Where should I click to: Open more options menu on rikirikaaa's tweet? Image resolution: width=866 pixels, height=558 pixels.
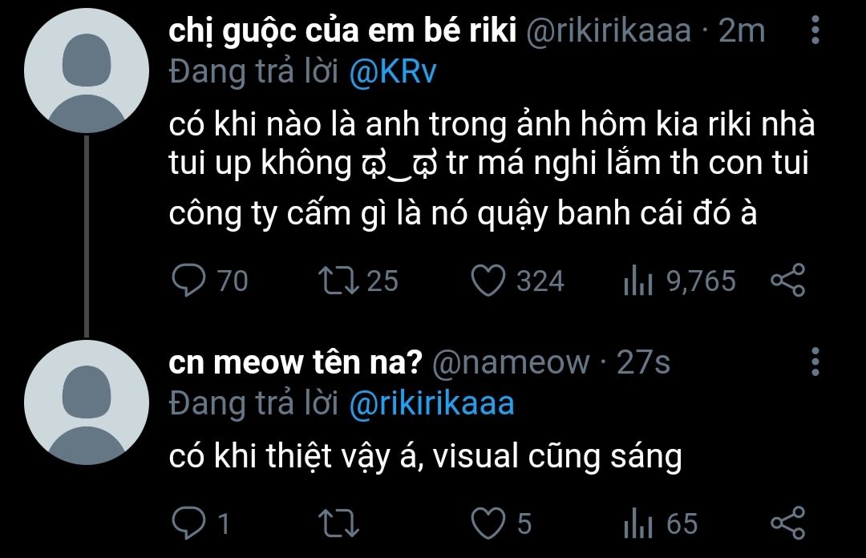(x=815, y=30)
